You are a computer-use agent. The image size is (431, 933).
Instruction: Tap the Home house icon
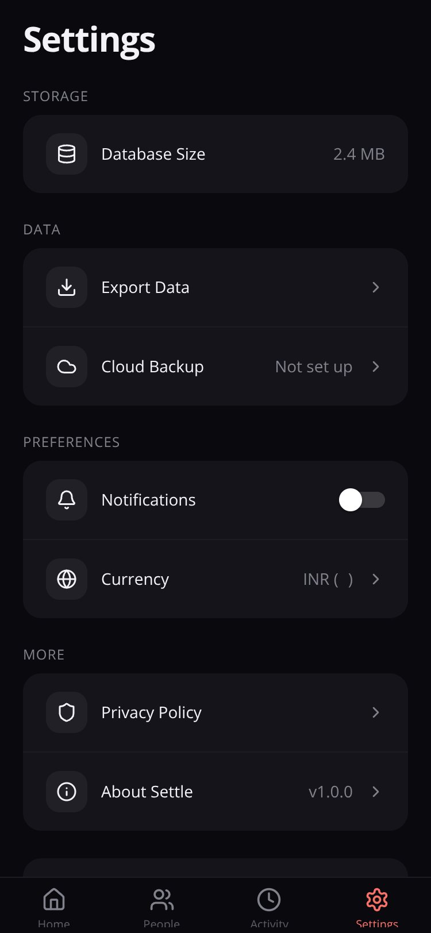[x=54, y=899]
